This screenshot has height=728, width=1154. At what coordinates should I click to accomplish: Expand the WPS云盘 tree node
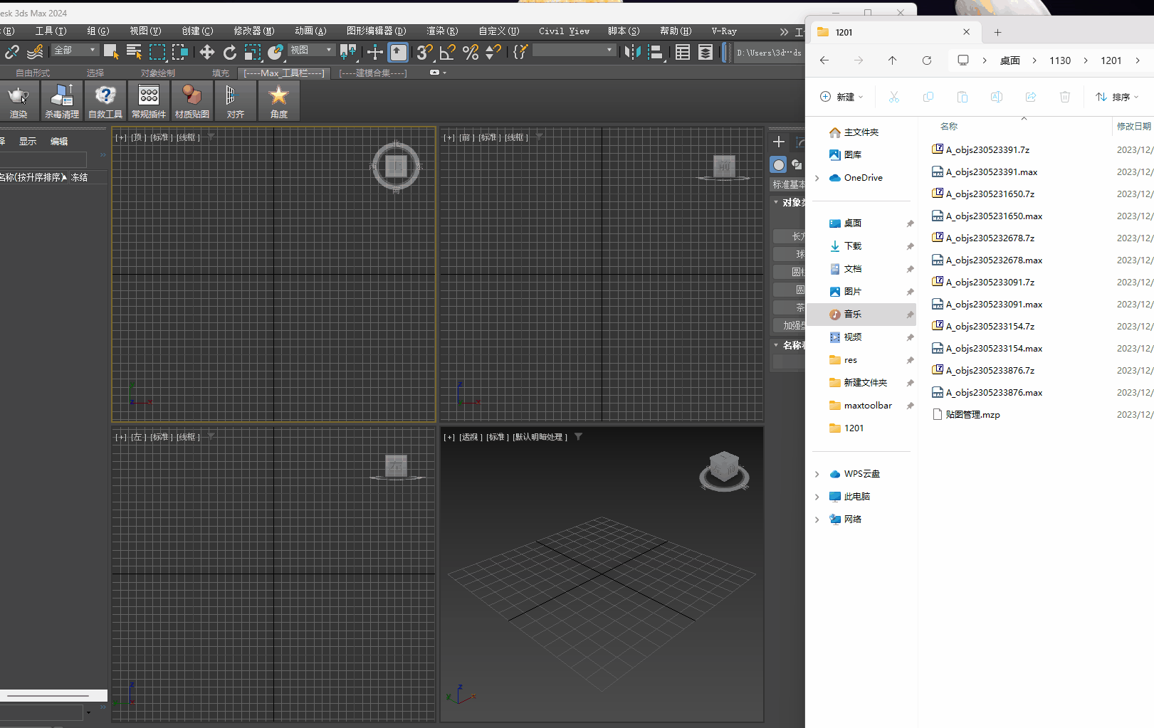pyautogui.click(x=817, y=474)
